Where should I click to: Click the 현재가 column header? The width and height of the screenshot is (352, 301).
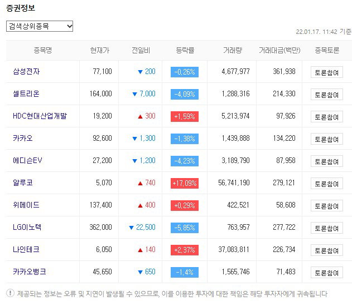click(x=100, y=50)
